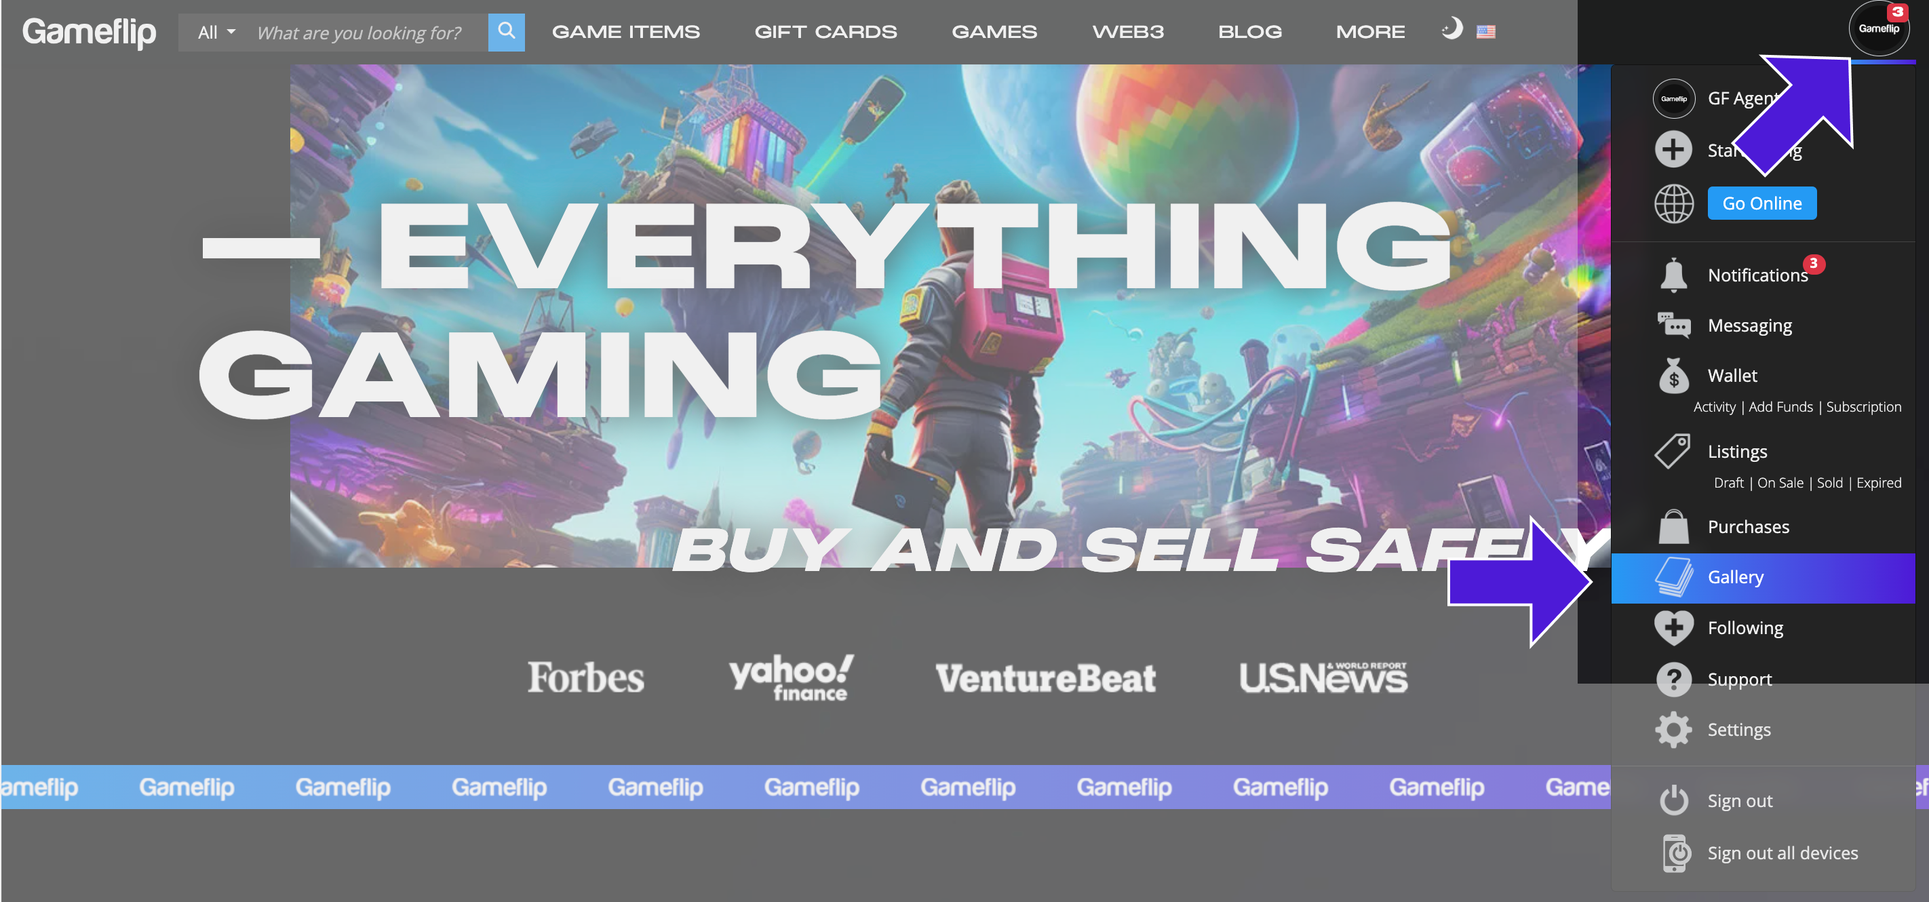The width and height of the screenshot is (1929, 902).
Task: Open the GAME ITEMS nav menu
Action: click(x=625, y=32)
